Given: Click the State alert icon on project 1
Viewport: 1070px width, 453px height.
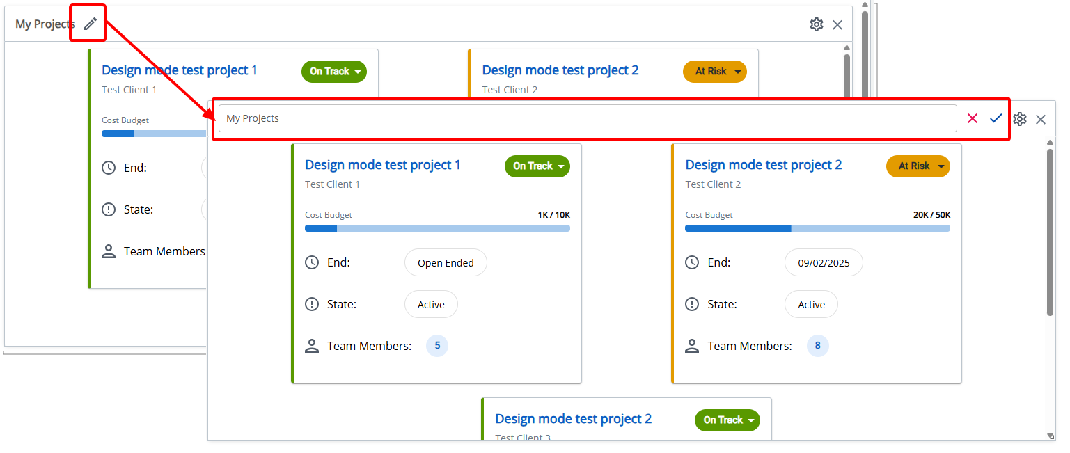Looking at the screenshot, I should click(312, 304).
